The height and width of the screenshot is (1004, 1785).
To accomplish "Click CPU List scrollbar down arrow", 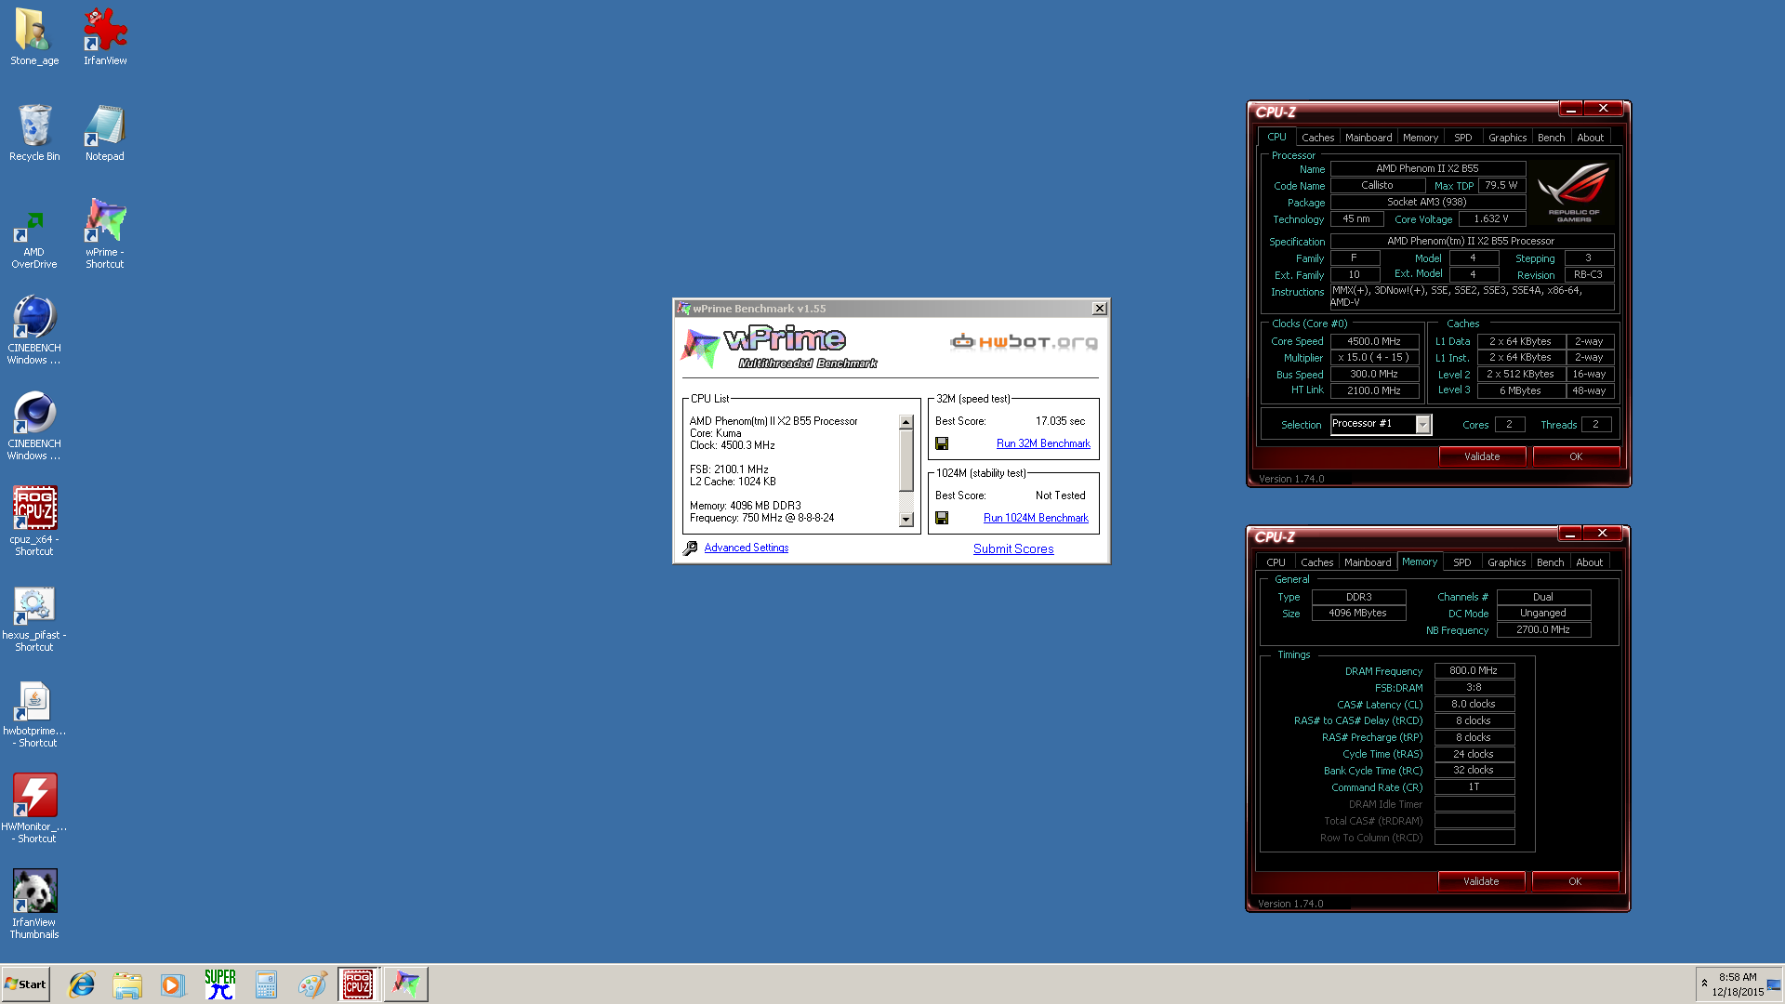I will coord(906,520).
